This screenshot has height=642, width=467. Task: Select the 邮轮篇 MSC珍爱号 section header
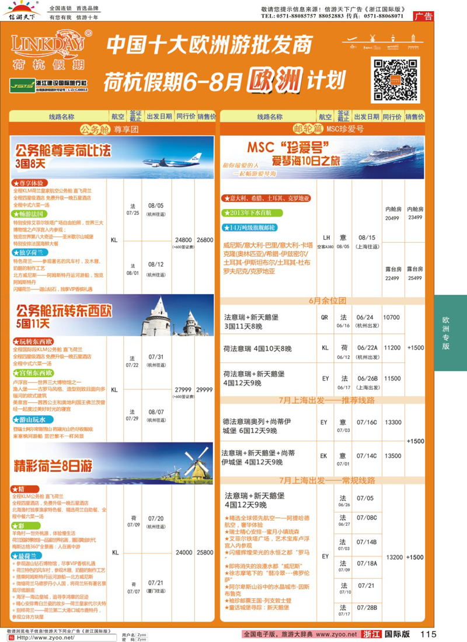pos(327,129)
